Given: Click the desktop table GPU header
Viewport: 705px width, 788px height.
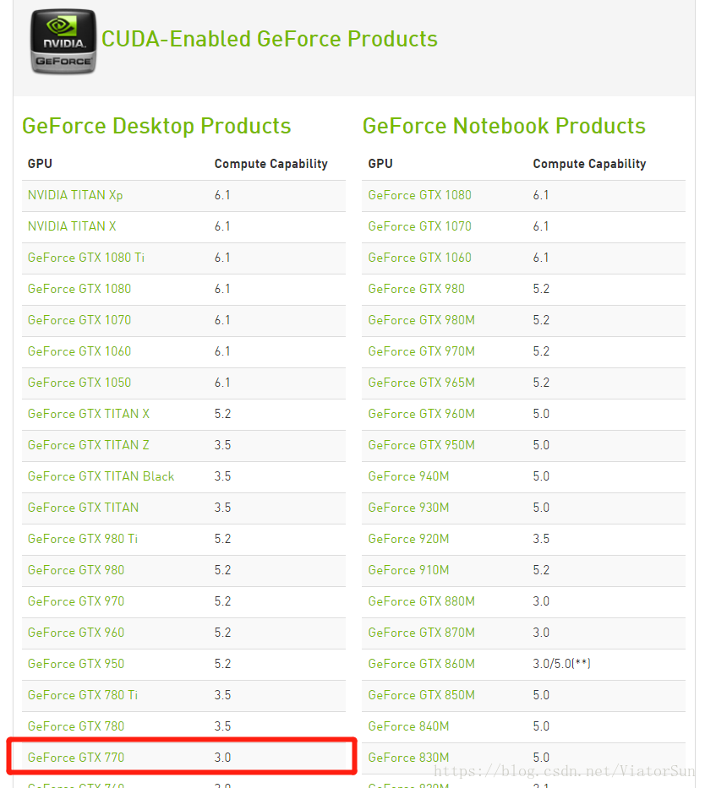Looking at the screenshot, I should 40,164.
